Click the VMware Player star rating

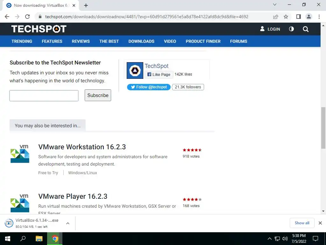coord(192,199)
